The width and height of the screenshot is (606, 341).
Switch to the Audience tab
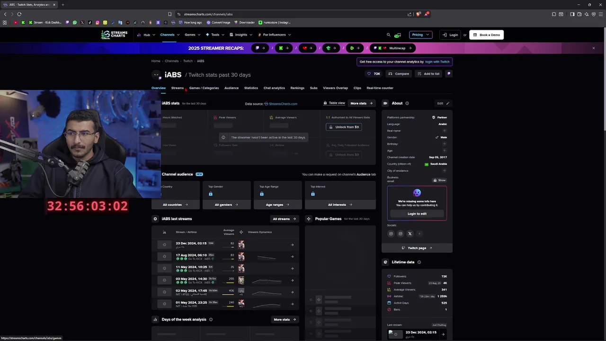coord(232,88)
